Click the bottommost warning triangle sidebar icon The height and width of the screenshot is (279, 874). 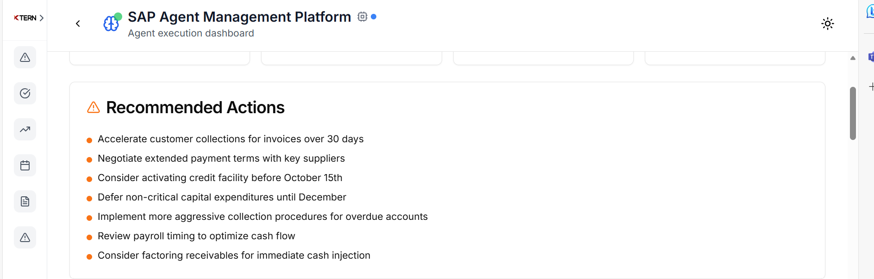click(x=25, y=237)
